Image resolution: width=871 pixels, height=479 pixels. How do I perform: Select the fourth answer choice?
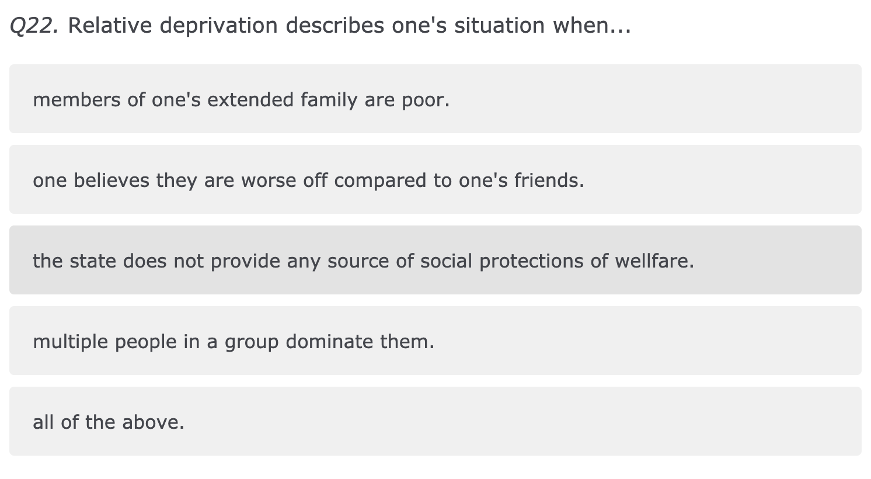coord(435,341)
